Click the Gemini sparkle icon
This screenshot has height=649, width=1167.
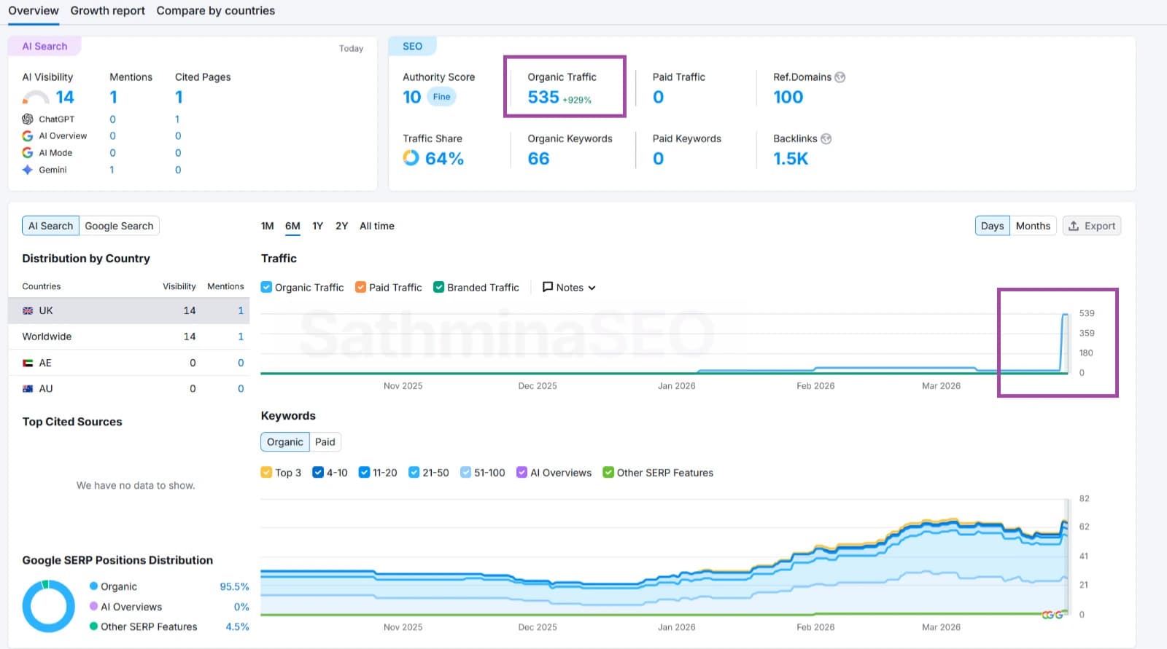[28, 170]
